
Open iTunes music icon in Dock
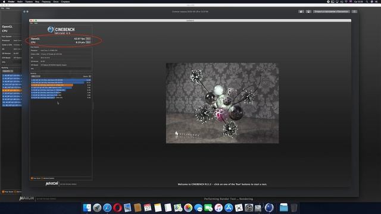[x=218, y=207]
